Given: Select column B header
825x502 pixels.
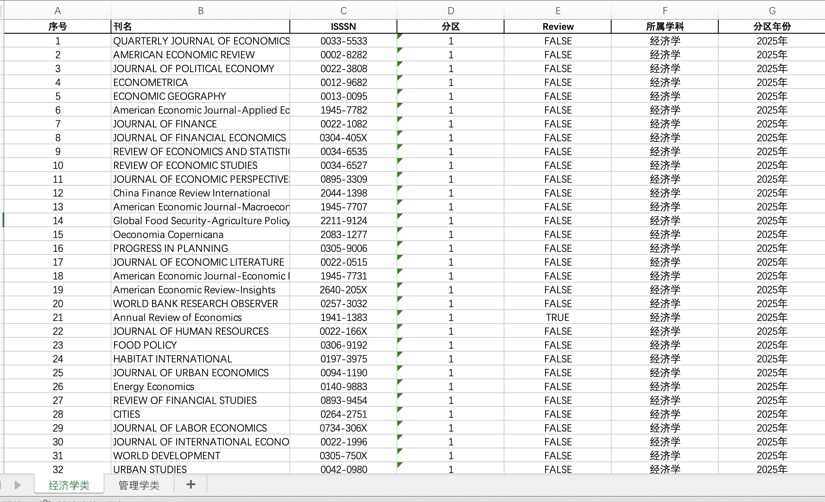Looking at the screenshot, I should coord(200,11).
